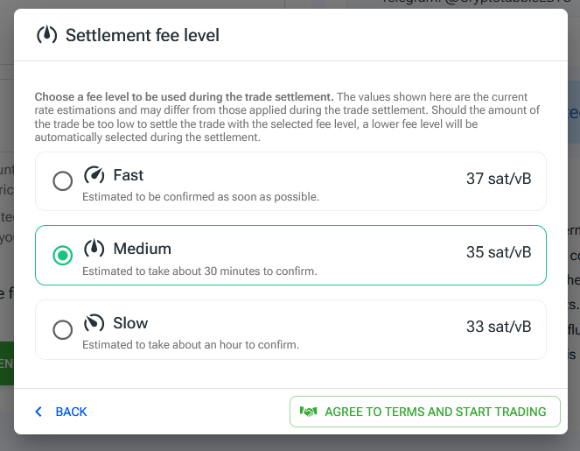Click the handshake icon on the agree button
The height and width of the screenshot is (451, 580).
[x=308, y=412]
